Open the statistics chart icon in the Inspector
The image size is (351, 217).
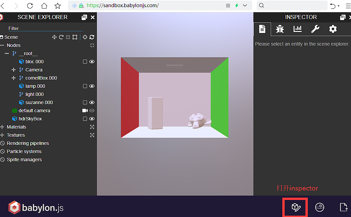coord(297,29)
